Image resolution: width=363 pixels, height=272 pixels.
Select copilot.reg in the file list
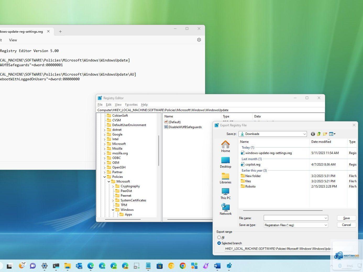pos(253,165)
